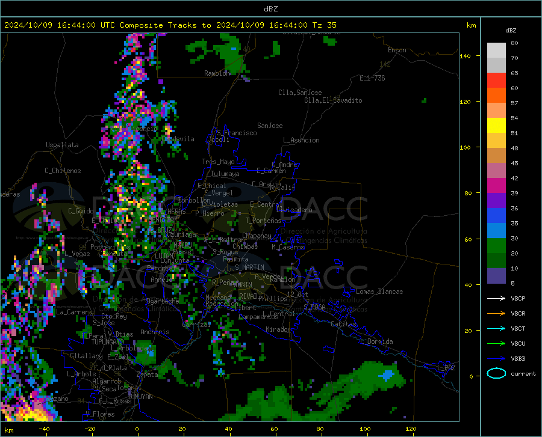Pick the purple 36-39 dBZ color band
542x437 pixels.
(x=496, y=201)
